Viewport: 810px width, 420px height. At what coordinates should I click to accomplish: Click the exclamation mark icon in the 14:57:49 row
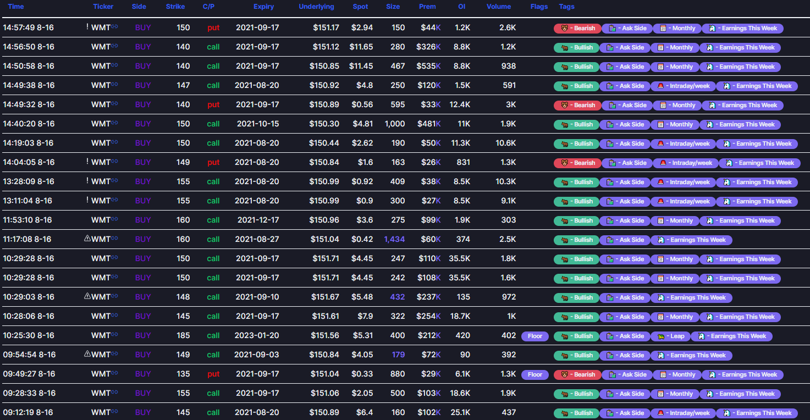point(87,27)
